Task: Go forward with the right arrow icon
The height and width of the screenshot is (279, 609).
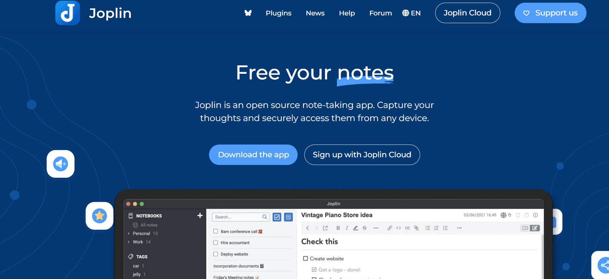Action: click(316, 228)
